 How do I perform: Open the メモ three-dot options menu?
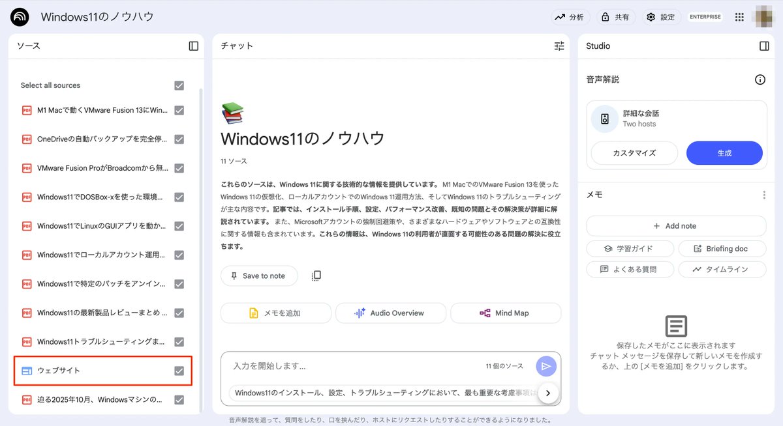[763, 194]
